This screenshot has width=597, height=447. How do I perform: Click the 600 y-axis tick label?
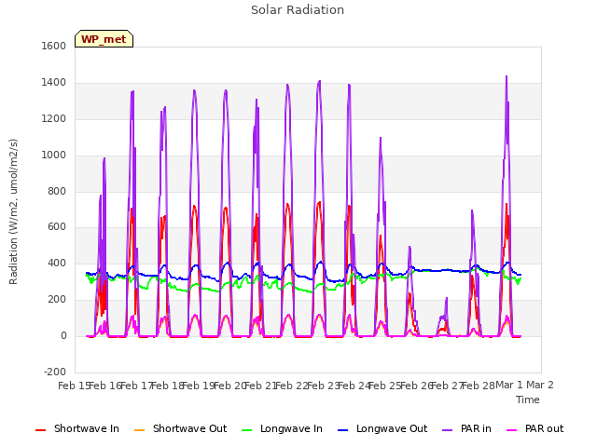click(x=57, y=227)
